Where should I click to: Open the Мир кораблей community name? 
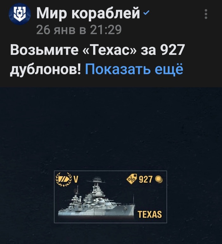pos(88,13)
